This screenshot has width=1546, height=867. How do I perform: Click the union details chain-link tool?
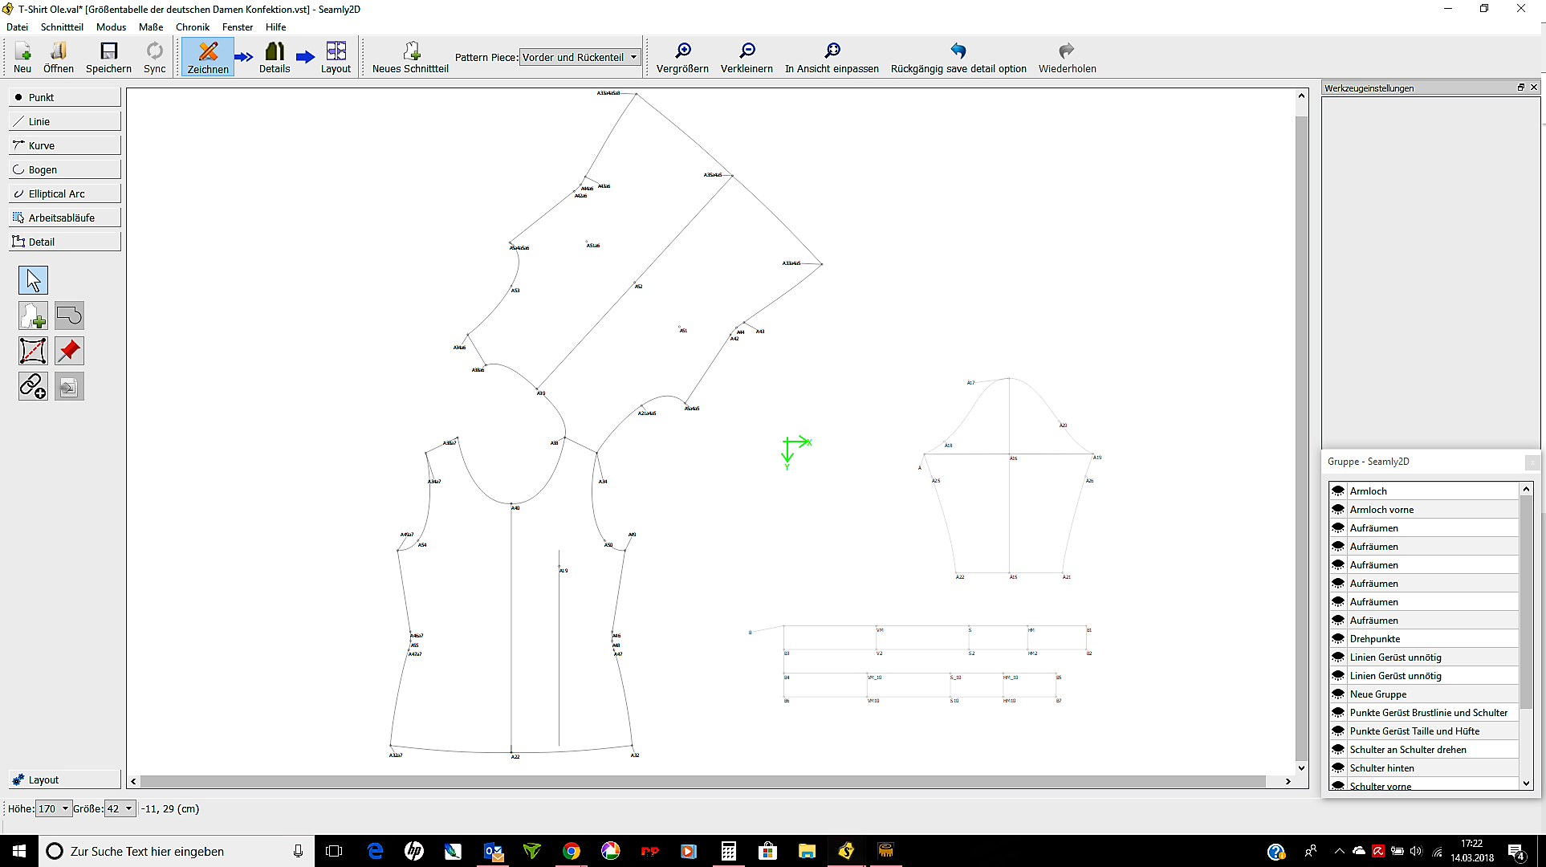(33, 386)
